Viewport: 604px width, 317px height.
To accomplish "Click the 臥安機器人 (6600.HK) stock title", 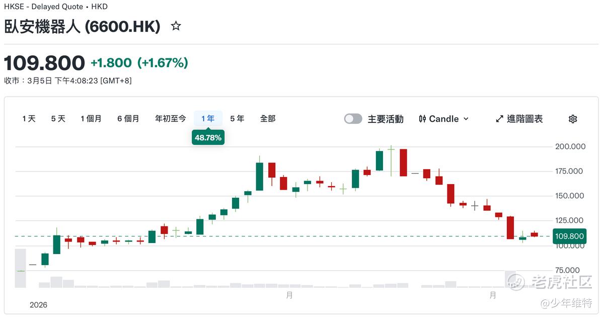I will [82, 27].
